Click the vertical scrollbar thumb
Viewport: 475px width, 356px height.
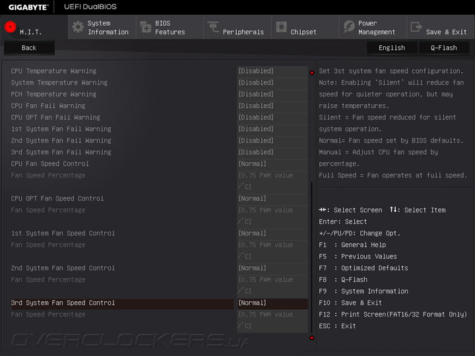click(311, 256)
